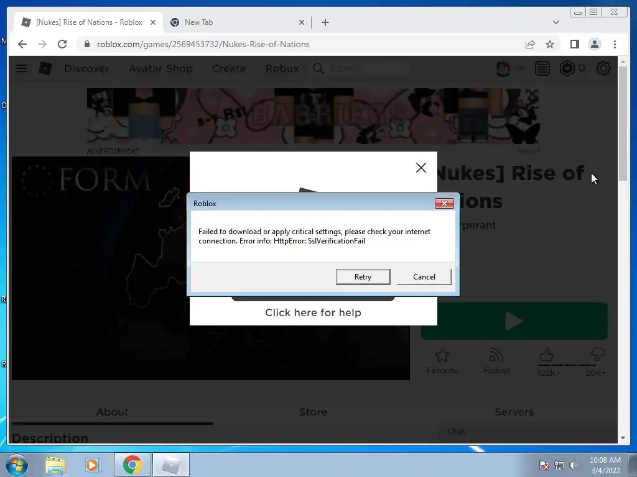Click the browser forward arrow
Screen dimensions: 637x477
pos(42,44)
